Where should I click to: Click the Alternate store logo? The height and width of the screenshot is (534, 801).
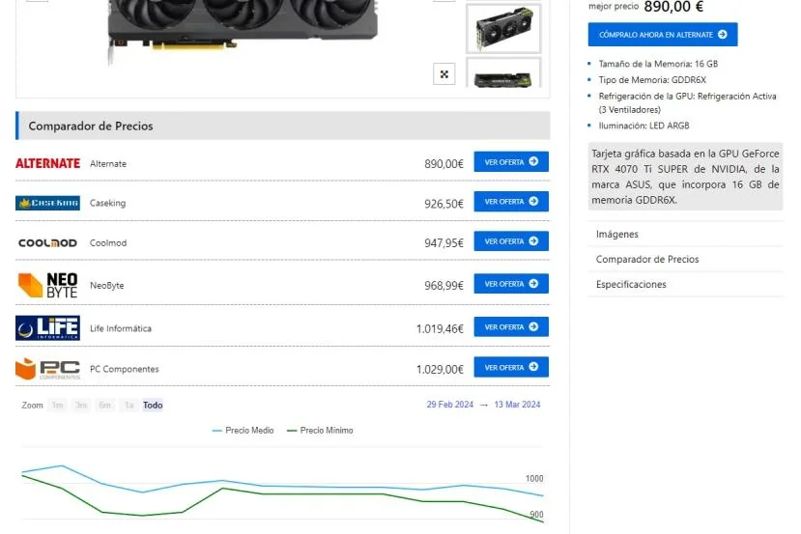(48, 163)
